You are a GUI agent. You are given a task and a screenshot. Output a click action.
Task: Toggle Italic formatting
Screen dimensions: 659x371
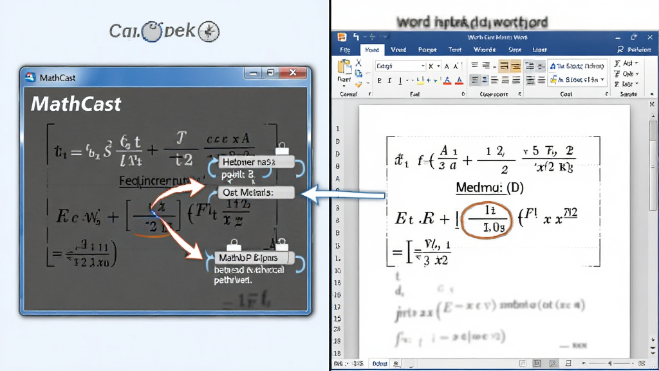coord(389,81)
